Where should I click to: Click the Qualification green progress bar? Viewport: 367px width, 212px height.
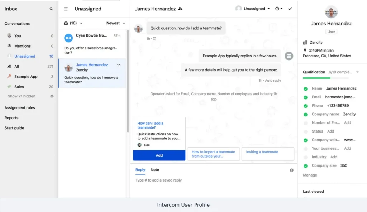316,78
